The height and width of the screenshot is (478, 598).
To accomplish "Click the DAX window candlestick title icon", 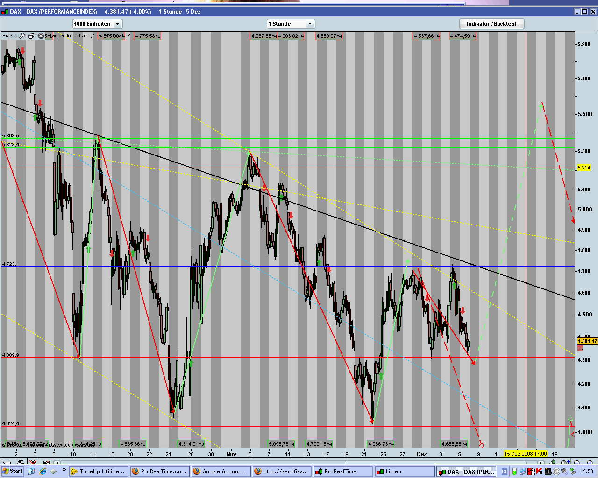I will [4, 12].
